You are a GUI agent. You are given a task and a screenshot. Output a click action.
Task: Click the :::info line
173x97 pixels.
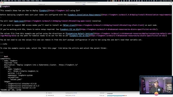4,44
